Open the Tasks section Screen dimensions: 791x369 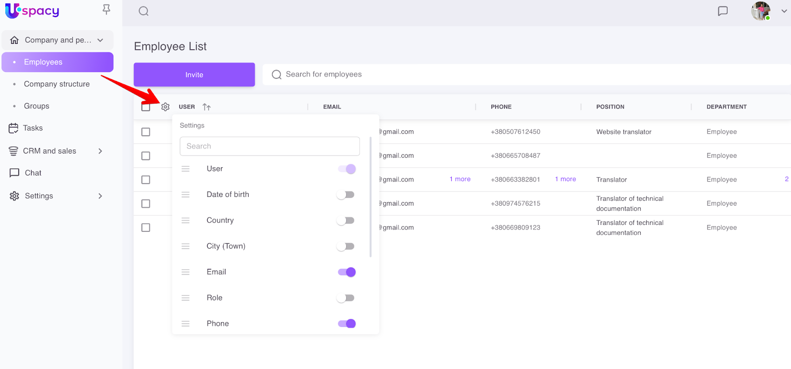tap(33, 128)
